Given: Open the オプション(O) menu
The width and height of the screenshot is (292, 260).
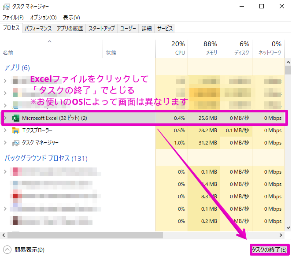Looking at the screenshot, I should click(x=43, y=18).
